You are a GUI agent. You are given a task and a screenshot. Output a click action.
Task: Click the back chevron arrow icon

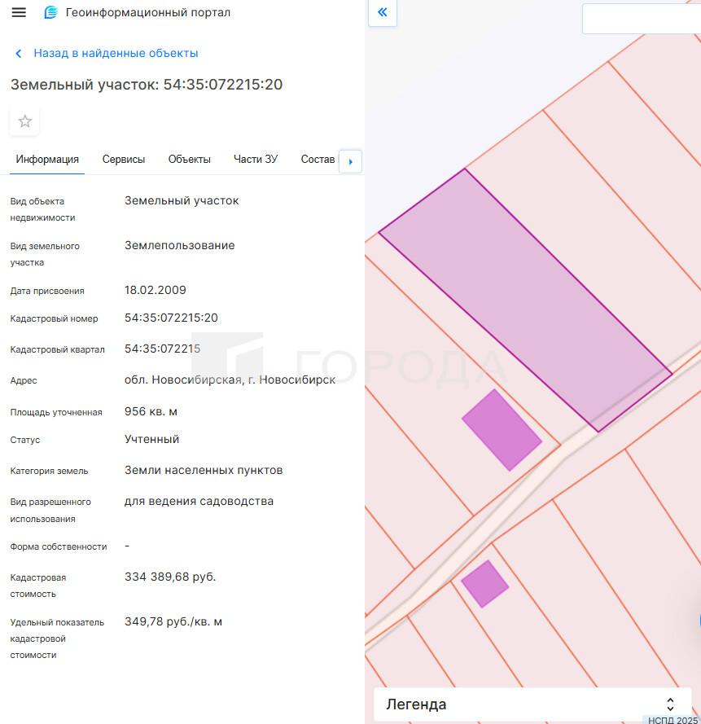[19, 54]
